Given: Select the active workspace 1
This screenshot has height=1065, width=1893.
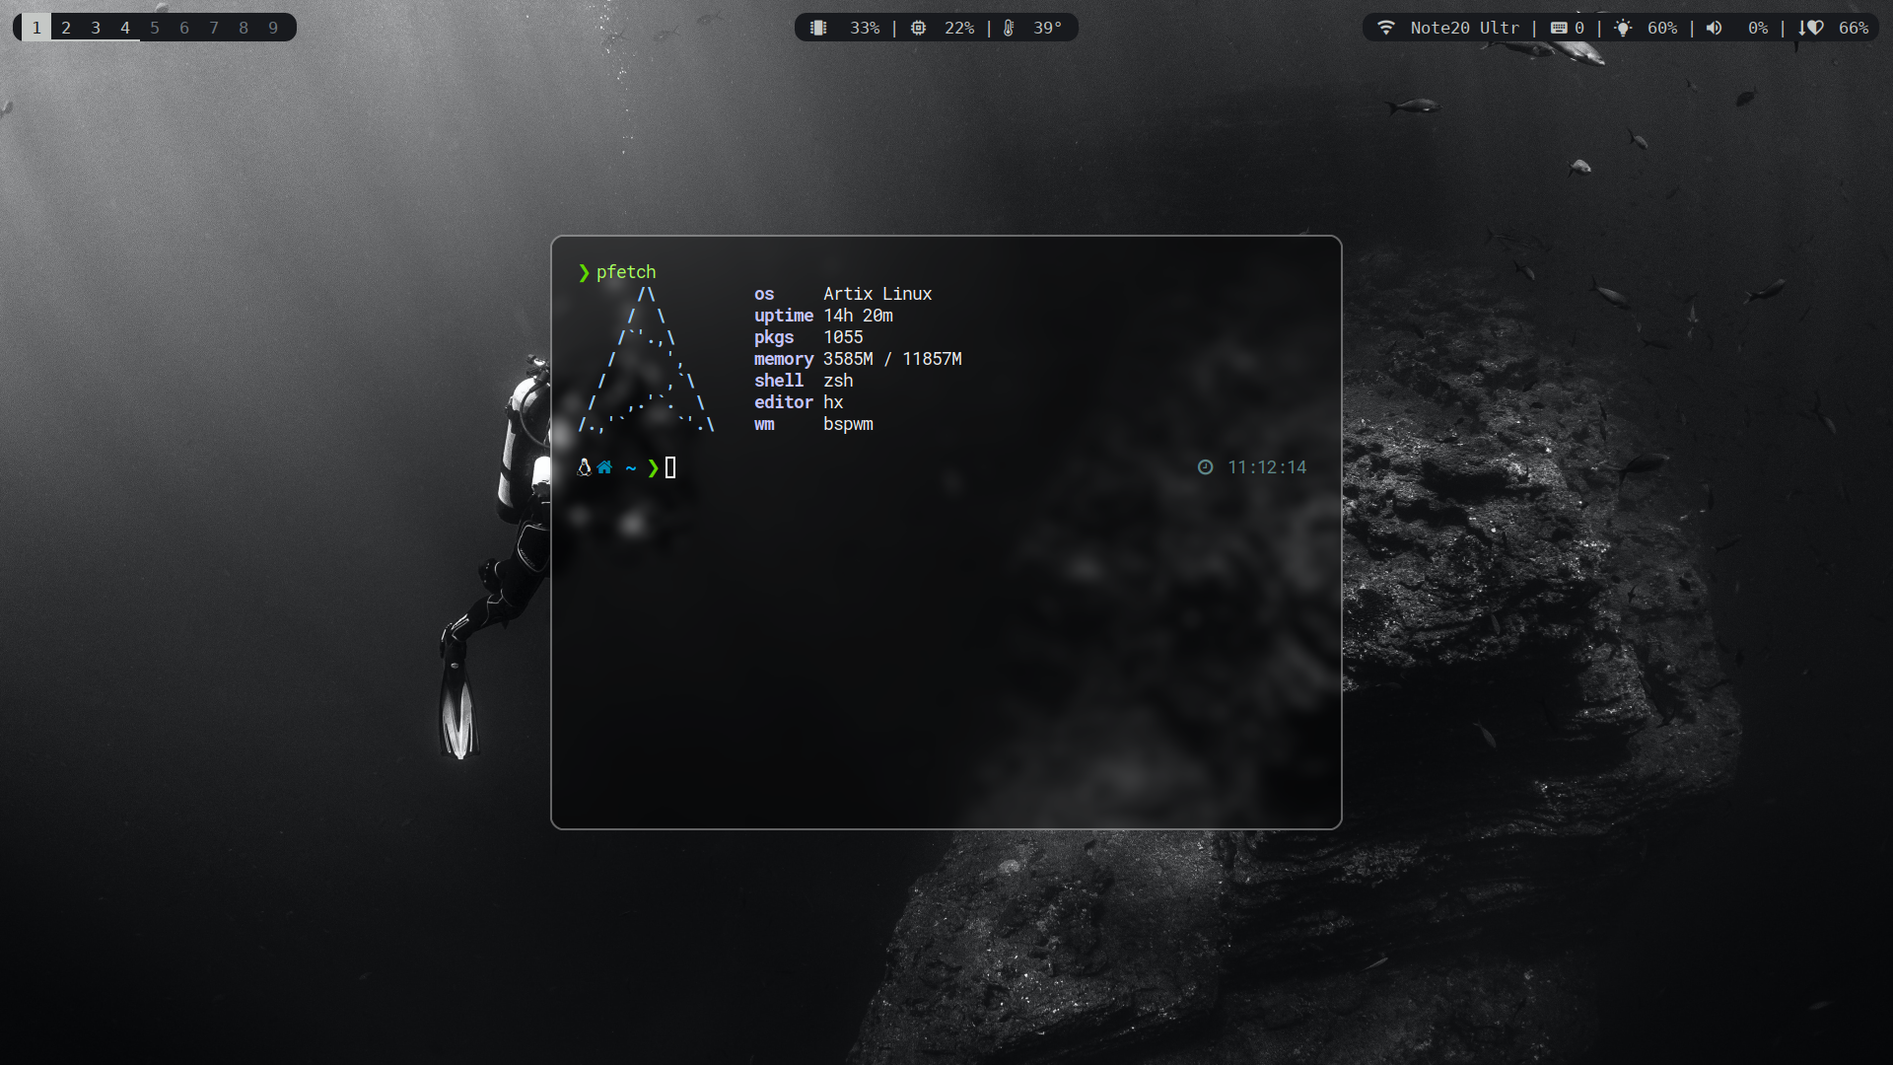Looking at the screenshot, I should coord(36,28).
